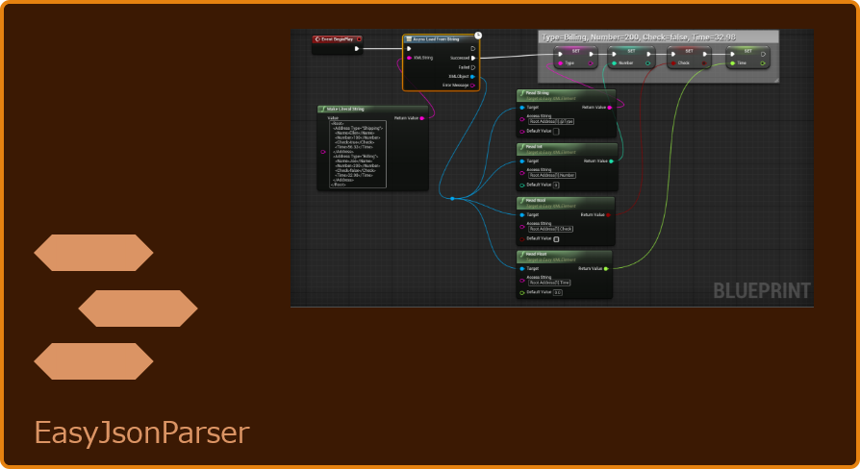Click Read Float Default Value field
860x469 pixels.
pos(558,292)
